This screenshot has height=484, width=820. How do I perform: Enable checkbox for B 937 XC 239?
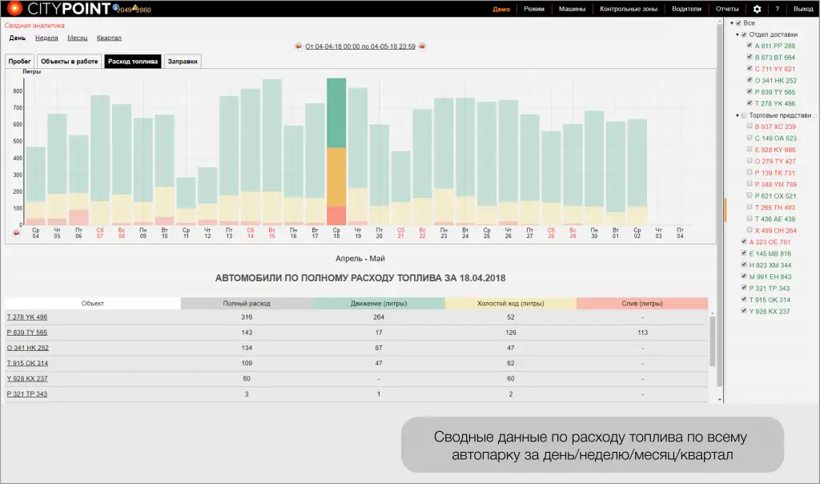coord(749,127)
